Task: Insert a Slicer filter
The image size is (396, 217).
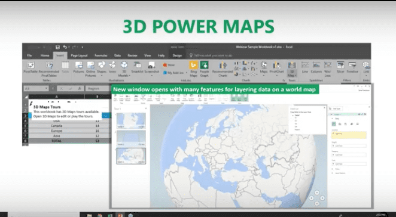Action: [340, 67]
